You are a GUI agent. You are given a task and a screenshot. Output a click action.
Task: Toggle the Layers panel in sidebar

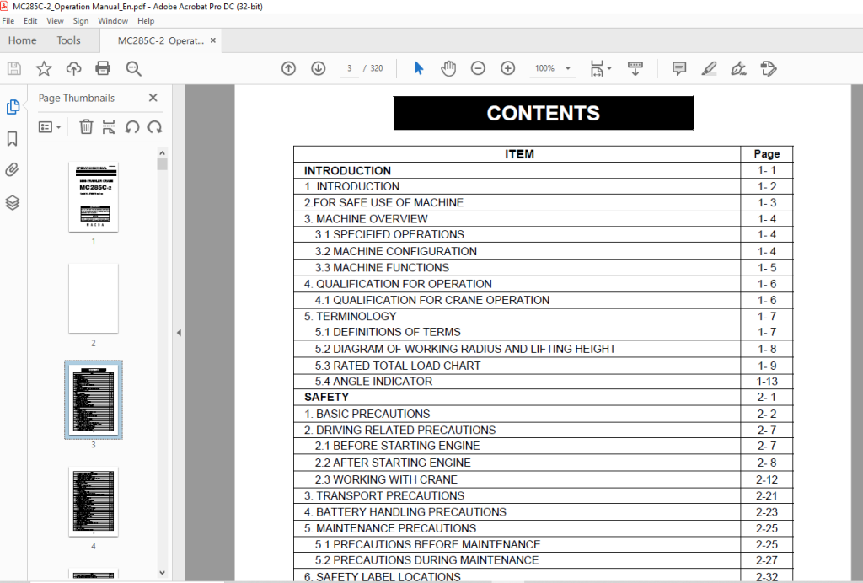click(x=12, y=203)
